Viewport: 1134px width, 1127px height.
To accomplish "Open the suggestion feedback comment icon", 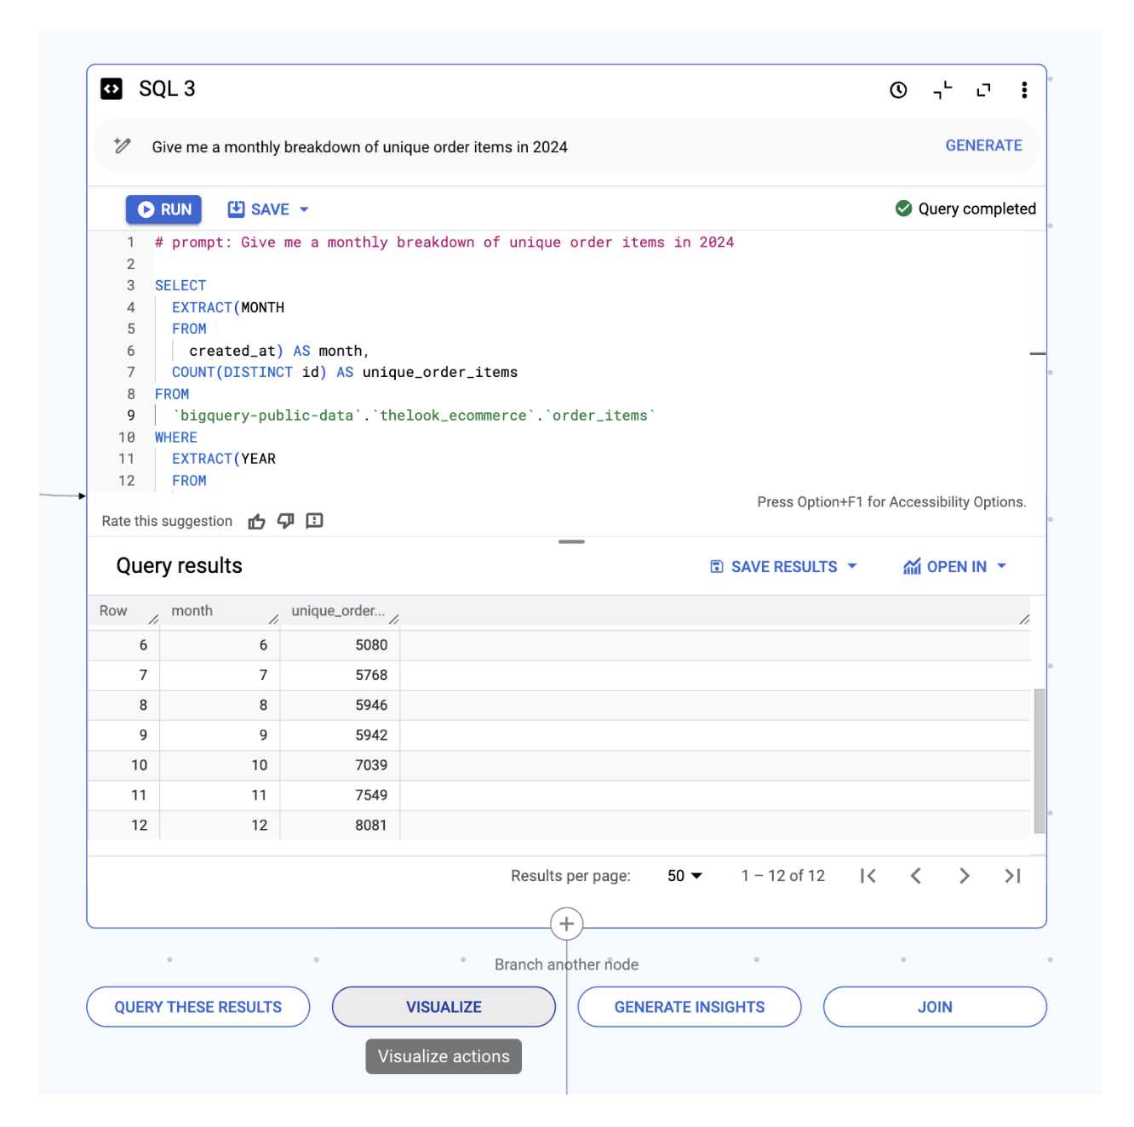I will [x=314, y=521].
